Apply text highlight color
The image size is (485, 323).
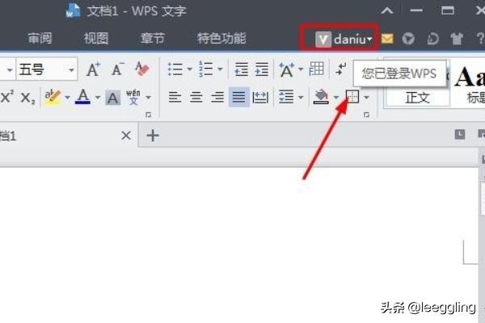(x=53, y=98)
